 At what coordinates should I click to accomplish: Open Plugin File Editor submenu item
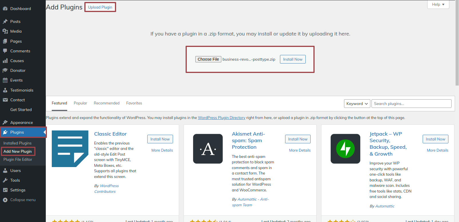(18, 159)
